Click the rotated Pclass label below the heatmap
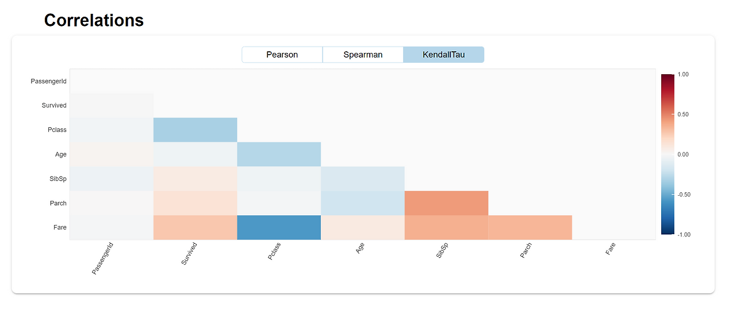The height and width of the screenshot is (309, 736). 274,253
